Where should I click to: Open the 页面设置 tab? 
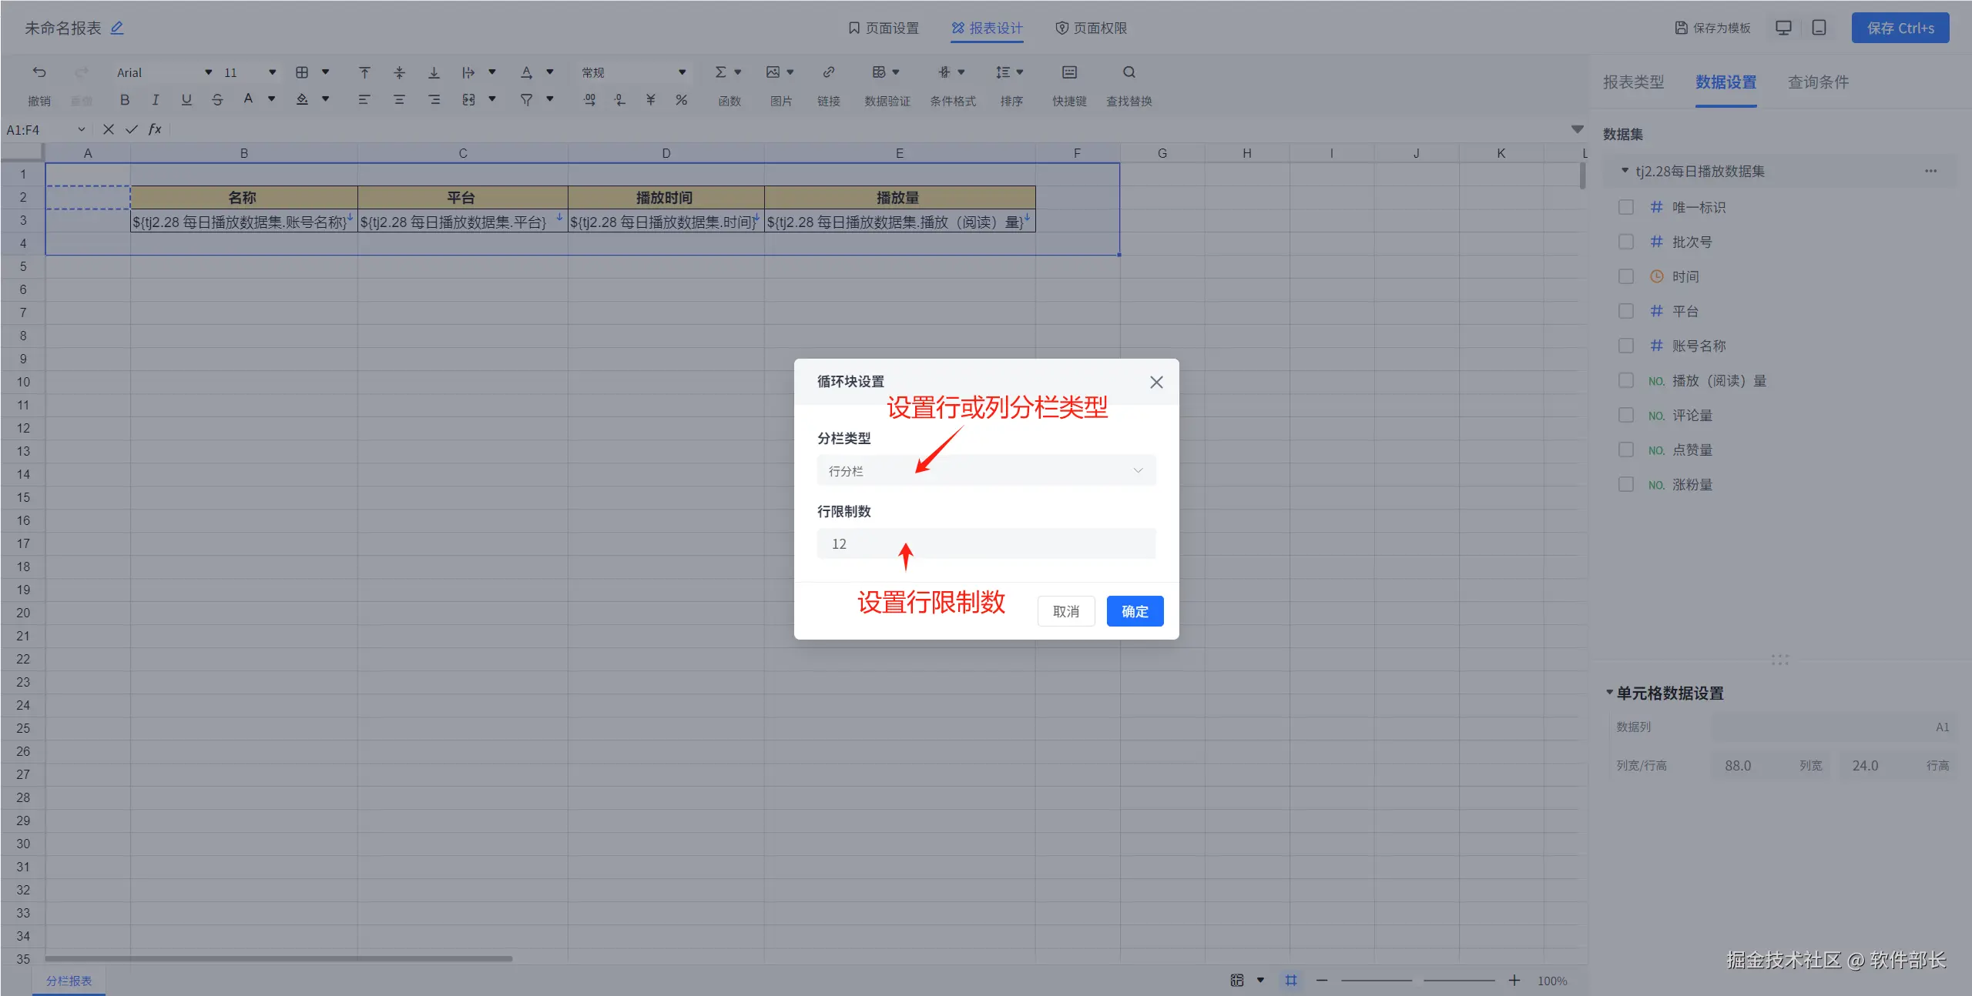[884, 28]
